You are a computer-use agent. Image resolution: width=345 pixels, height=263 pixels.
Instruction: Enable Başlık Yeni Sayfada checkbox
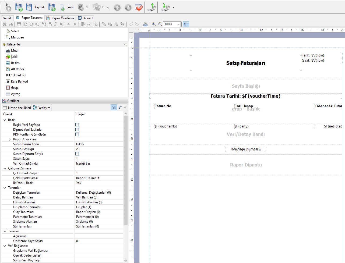tap(77, 125)
